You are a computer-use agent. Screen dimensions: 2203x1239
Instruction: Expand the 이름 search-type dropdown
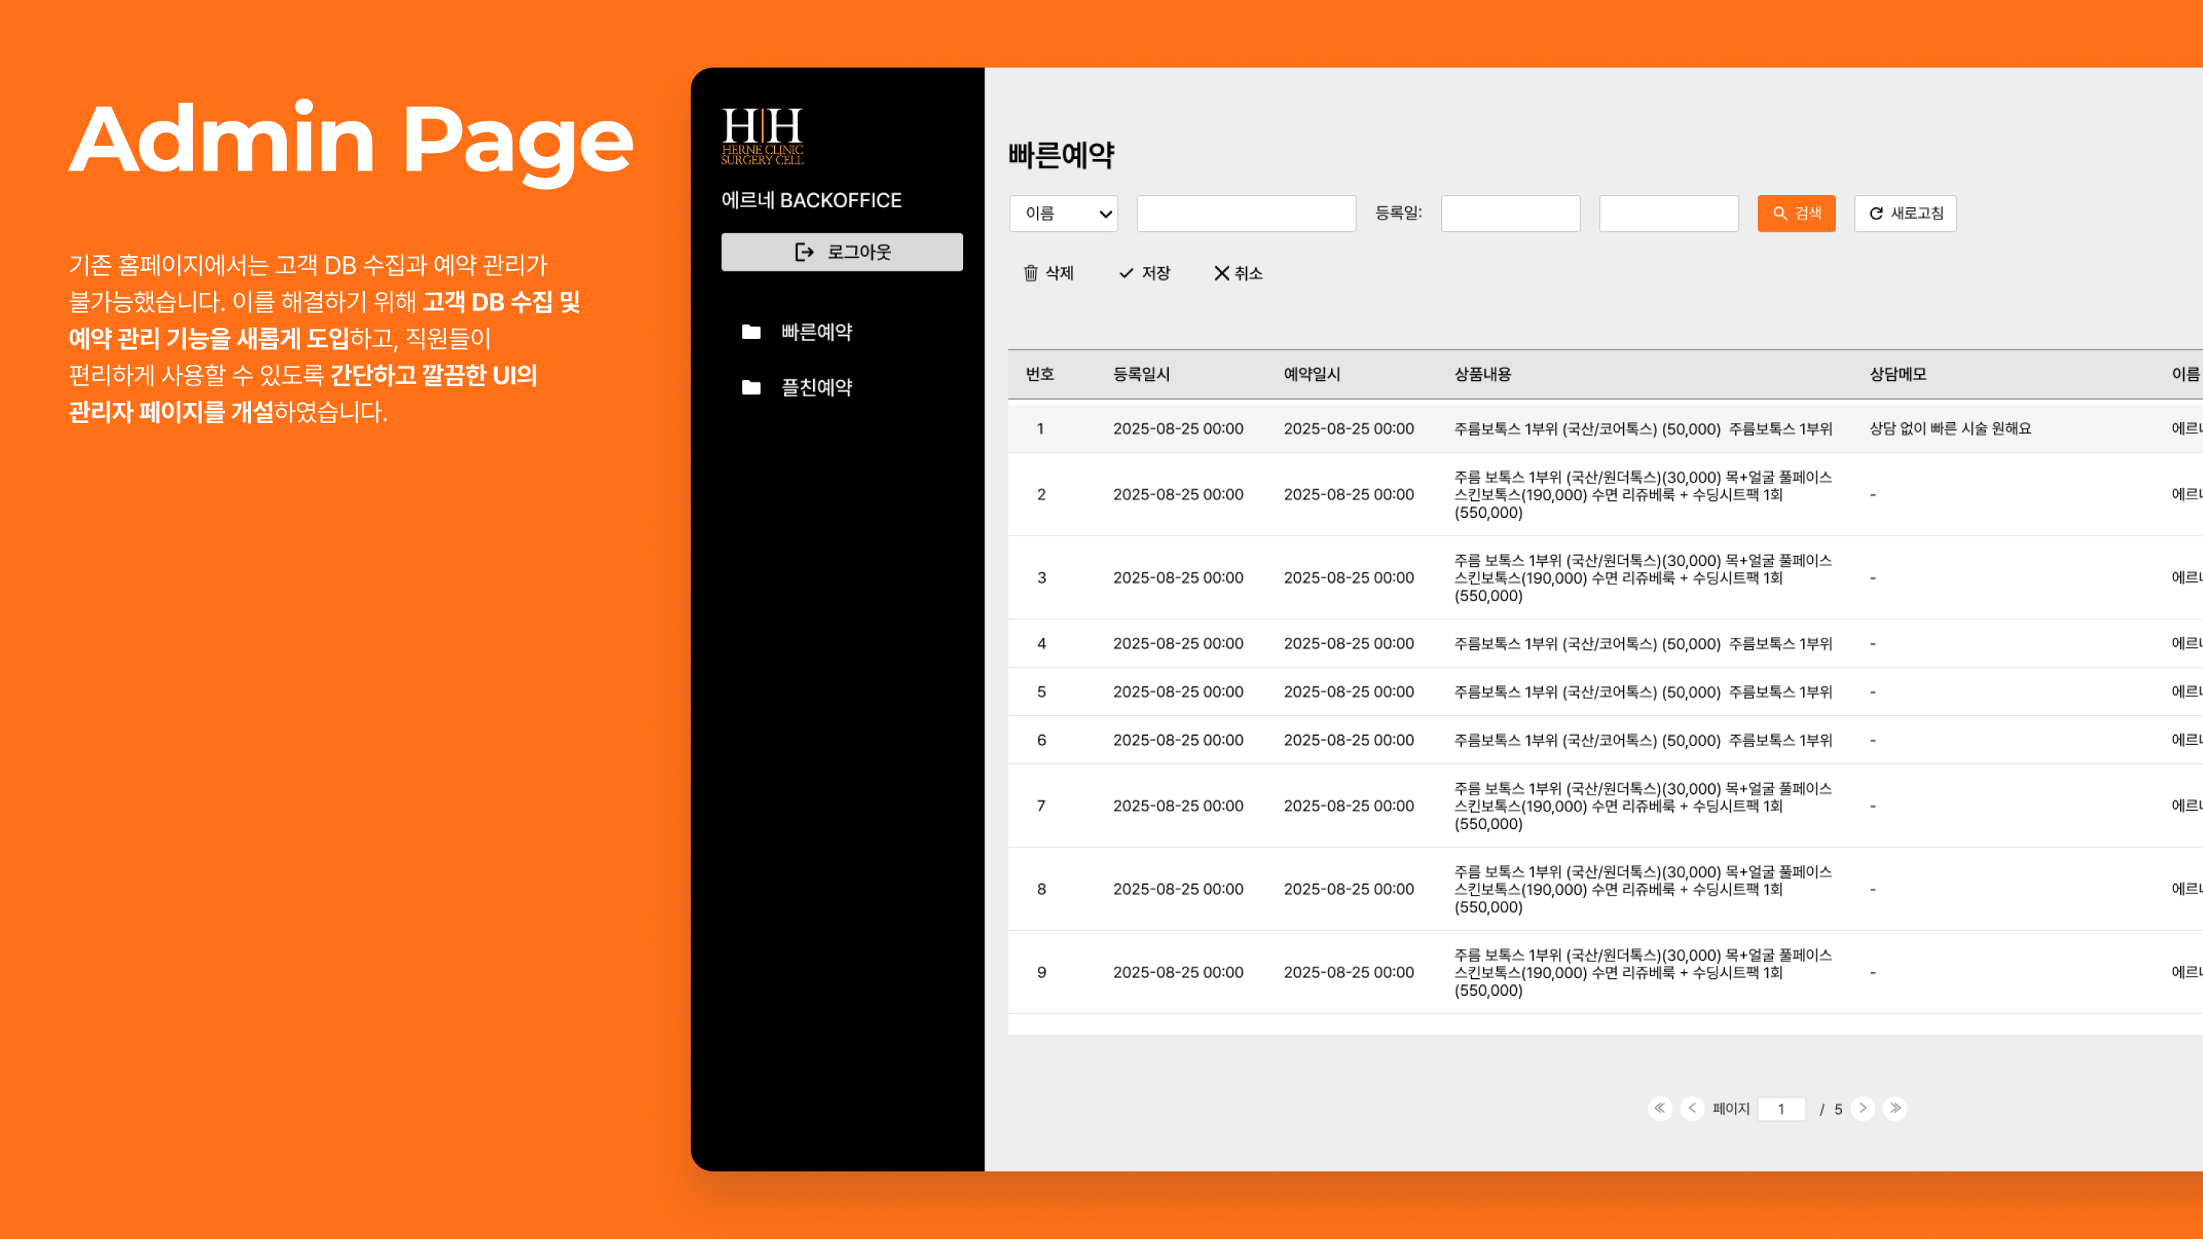coord(1064,214)
